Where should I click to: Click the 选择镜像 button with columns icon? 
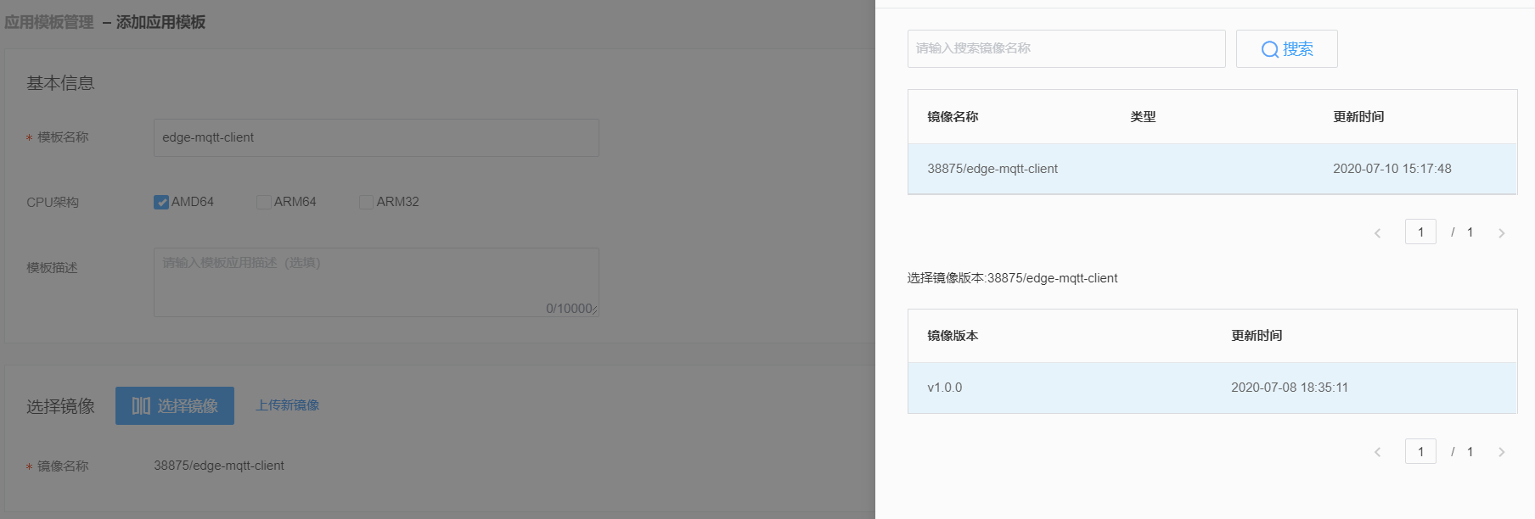[175, 406]
